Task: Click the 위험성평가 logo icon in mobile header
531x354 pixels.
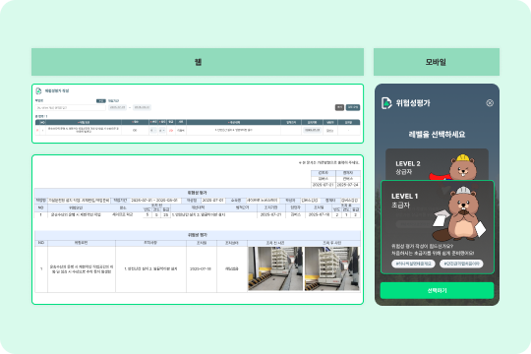Action: pos(386,103)
